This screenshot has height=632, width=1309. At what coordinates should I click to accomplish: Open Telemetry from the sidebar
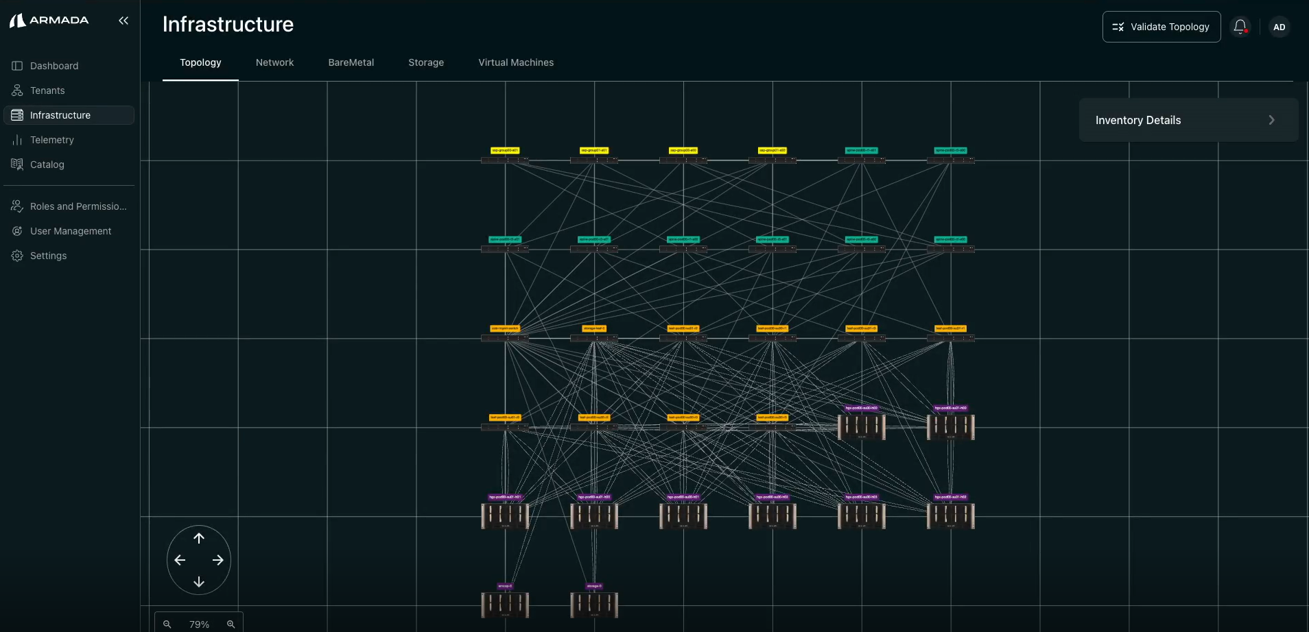click(x=51, y=140)
